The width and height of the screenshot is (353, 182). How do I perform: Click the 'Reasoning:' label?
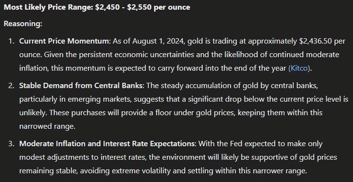click(x=23, y=24)
